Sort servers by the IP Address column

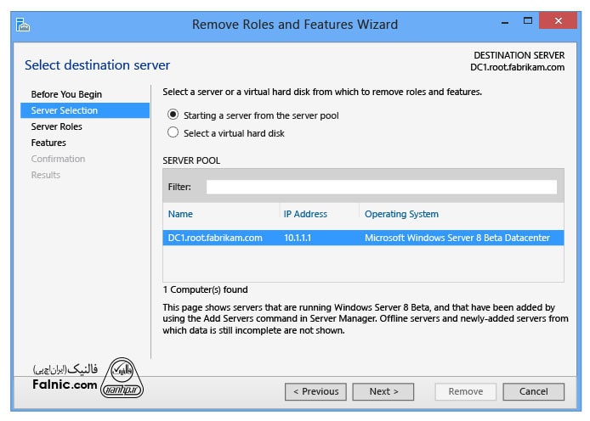[305, 214]
